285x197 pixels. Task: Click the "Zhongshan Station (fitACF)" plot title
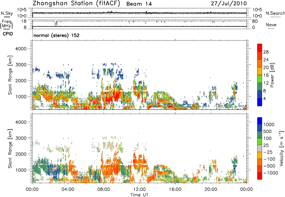76,4
